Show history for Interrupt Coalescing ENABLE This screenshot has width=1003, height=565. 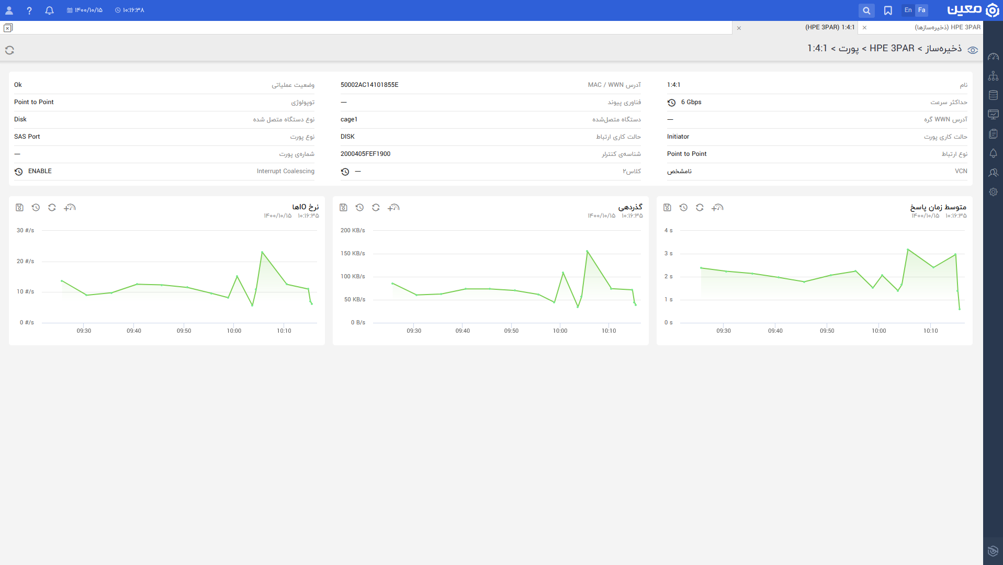tap(18, 172)
